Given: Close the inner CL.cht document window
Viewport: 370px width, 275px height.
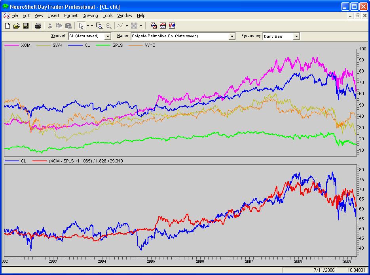Looking at the screenshot, I should pos(364,15).
